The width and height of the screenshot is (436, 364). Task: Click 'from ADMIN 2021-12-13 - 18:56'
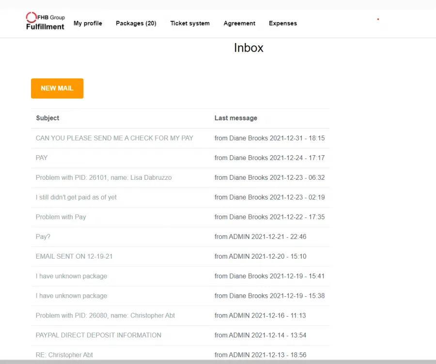point(260,355)
